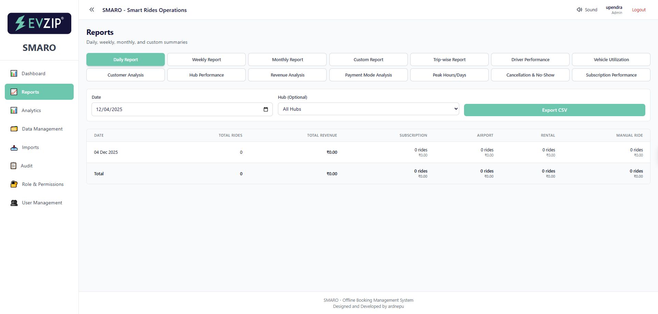The height and width of the screenshot is (314, 658).
Task: Open the Driver Performance report
Action: [530, 59]
